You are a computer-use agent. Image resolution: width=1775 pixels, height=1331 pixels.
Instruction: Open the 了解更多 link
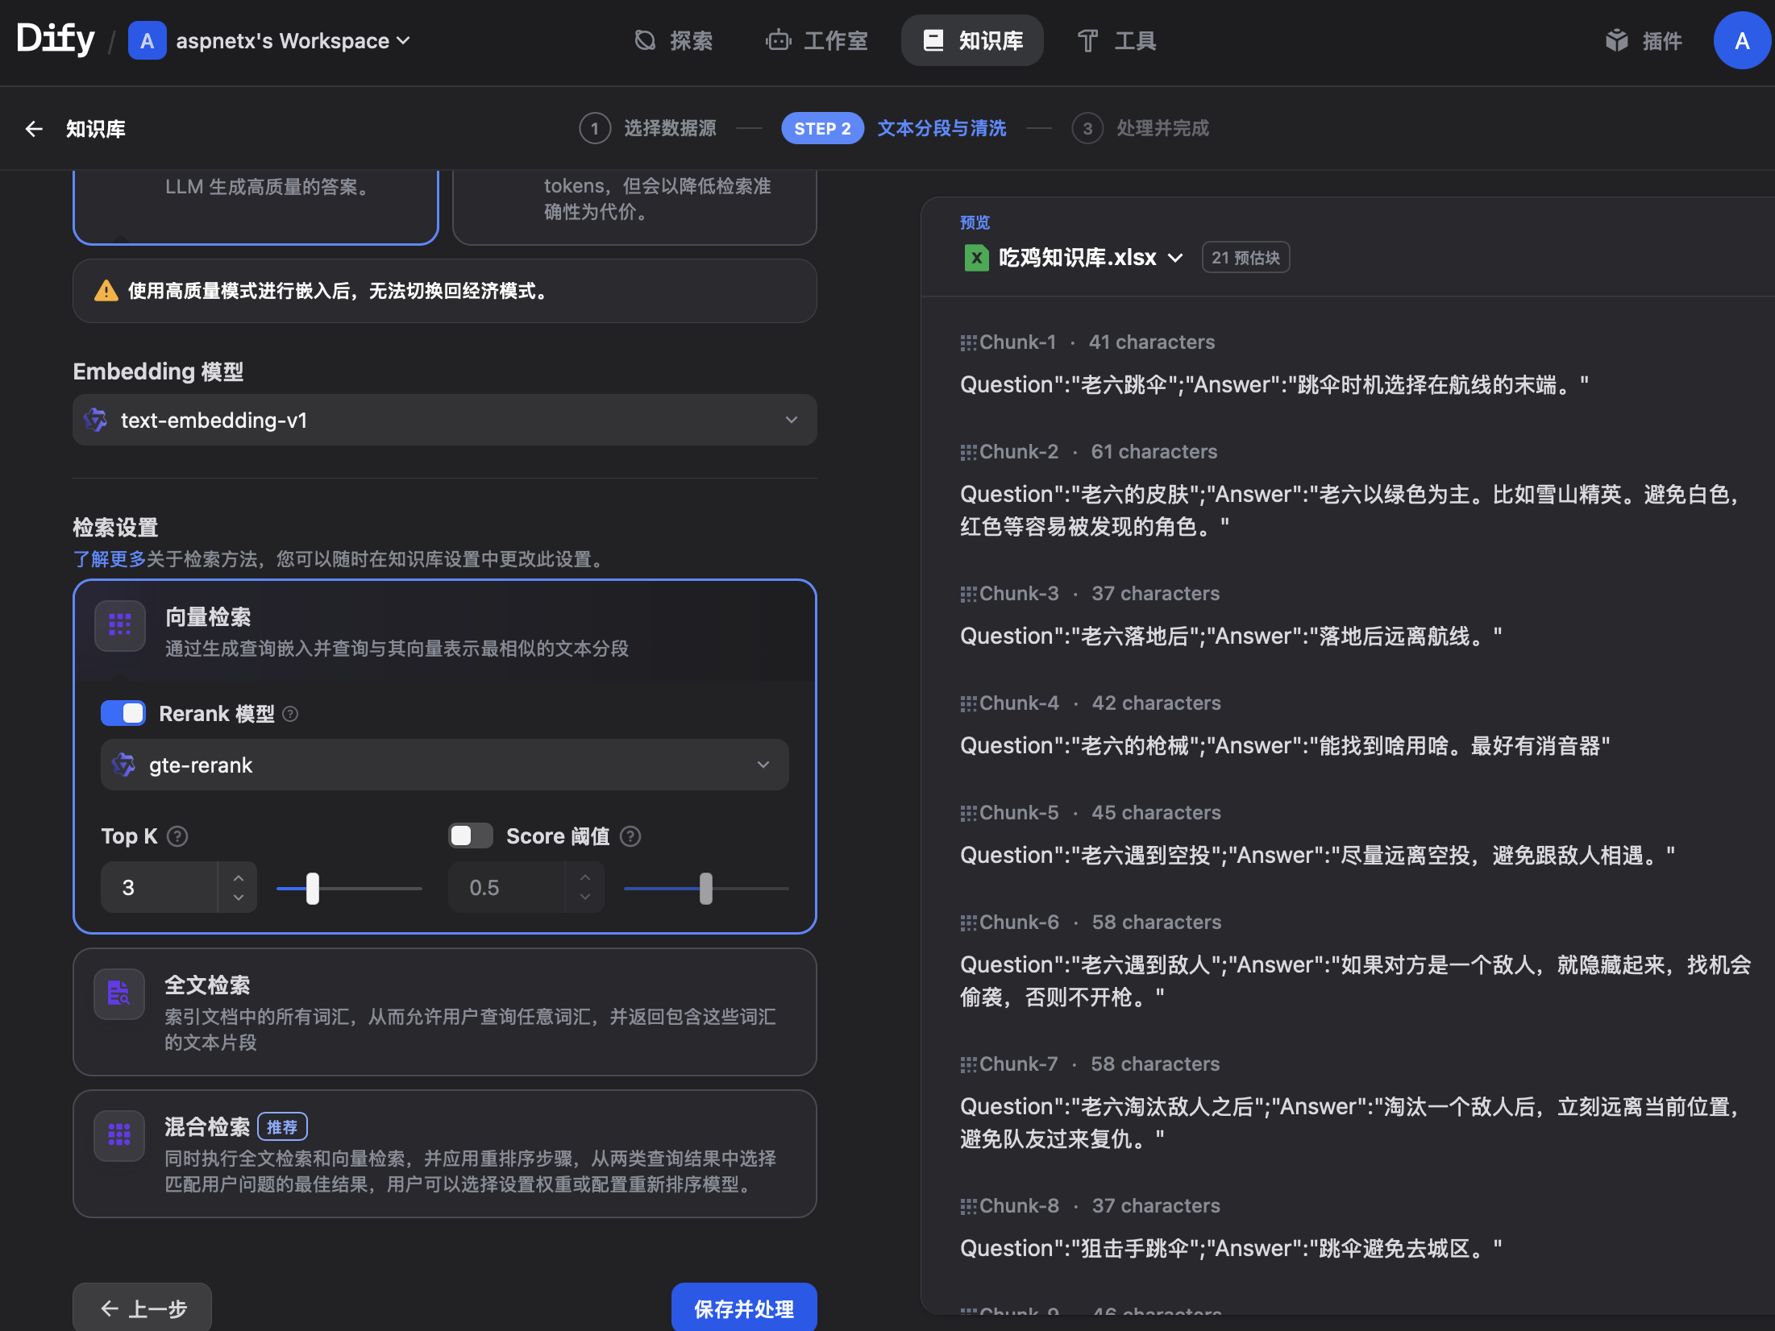coord(109,559)
